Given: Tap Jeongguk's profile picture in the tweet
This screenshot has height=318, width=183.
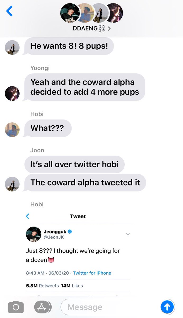Looking at the screenshot, I should click(34, 234).
